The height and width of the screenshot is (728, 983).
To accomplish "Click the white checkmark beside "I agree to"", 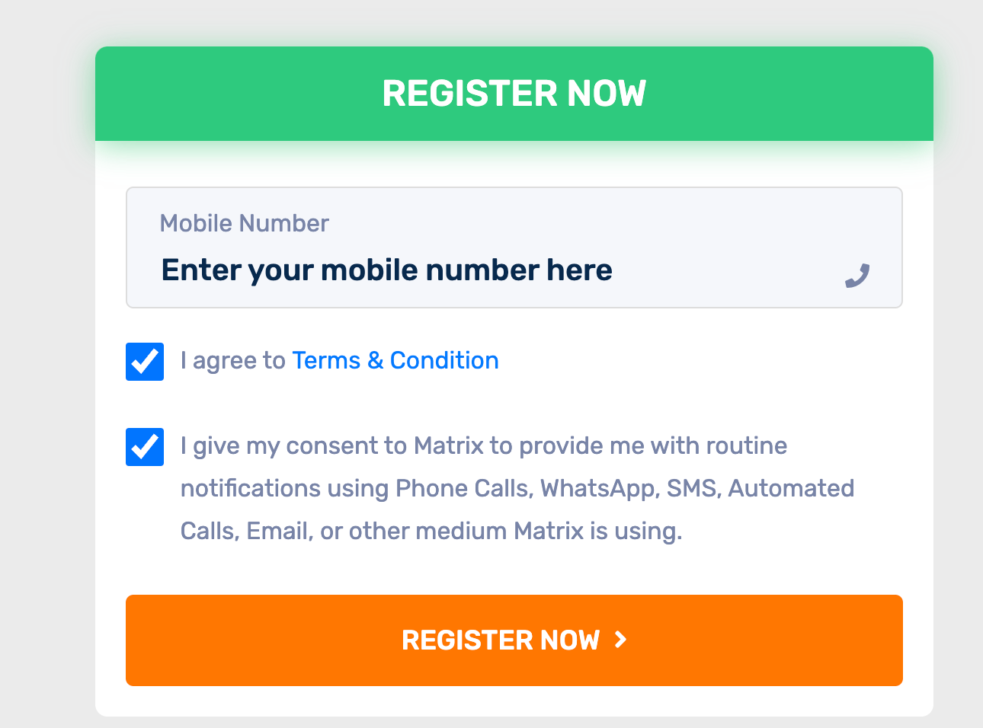I will point(145,360).
